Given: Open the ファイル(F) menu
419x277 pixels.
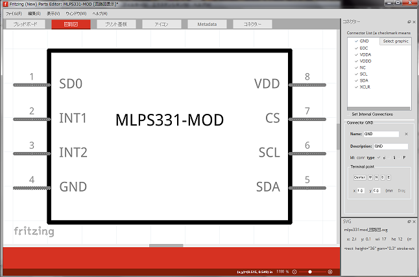Looking at the screenshot, I should (14, 14).
